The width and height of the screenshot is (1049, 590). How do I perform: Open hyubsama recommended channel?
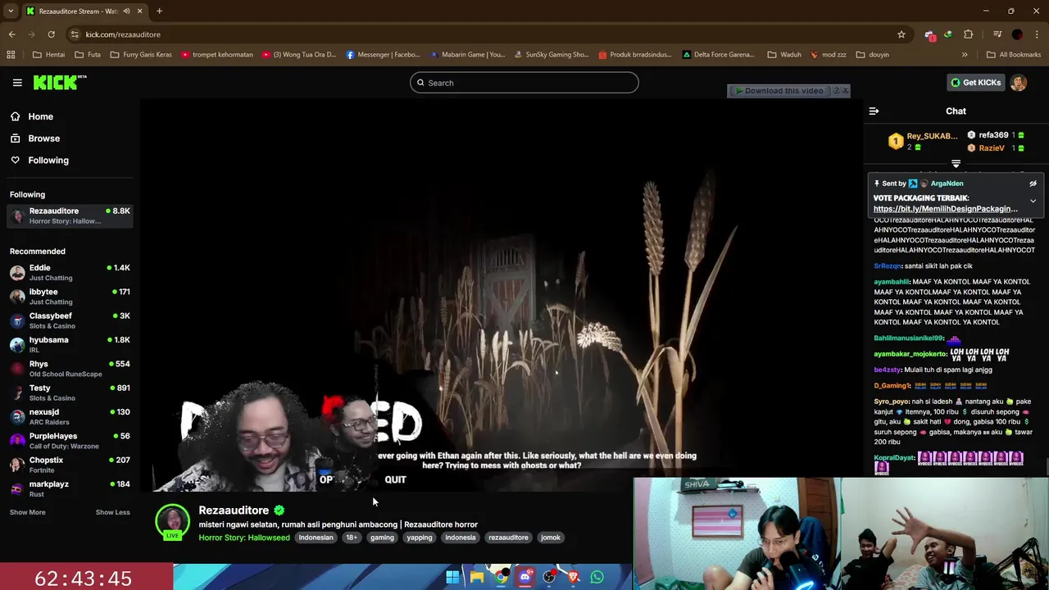click(70, 344)
